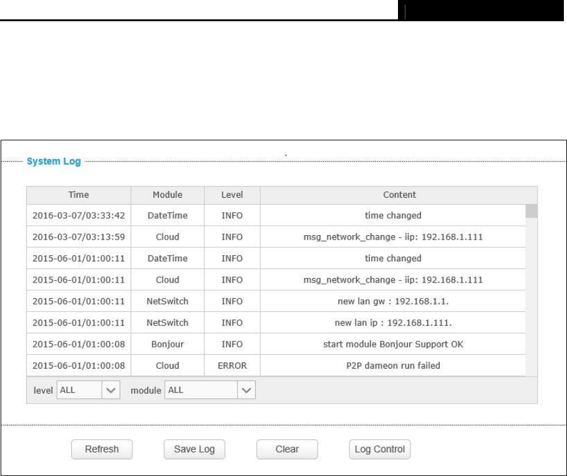Select the 2016-03-07/03:13:59 time cell

79,237
